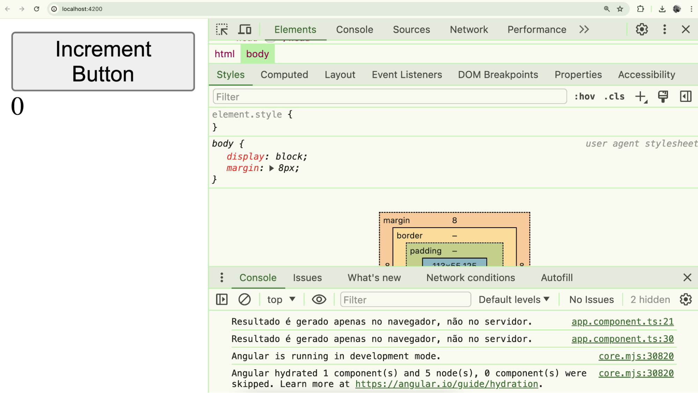This screenshot has width=698, height=393.
Task: Click the overflow chevron >> icon
Action: pyautogui.click(x=585, y=29)
